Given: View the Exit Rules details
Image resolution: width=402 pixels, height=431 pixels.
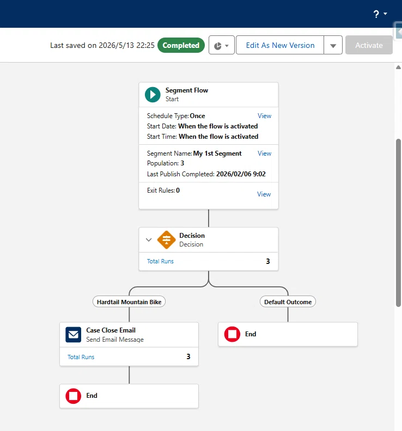Looking at the screenshot, I should click(x=264, y=194).
